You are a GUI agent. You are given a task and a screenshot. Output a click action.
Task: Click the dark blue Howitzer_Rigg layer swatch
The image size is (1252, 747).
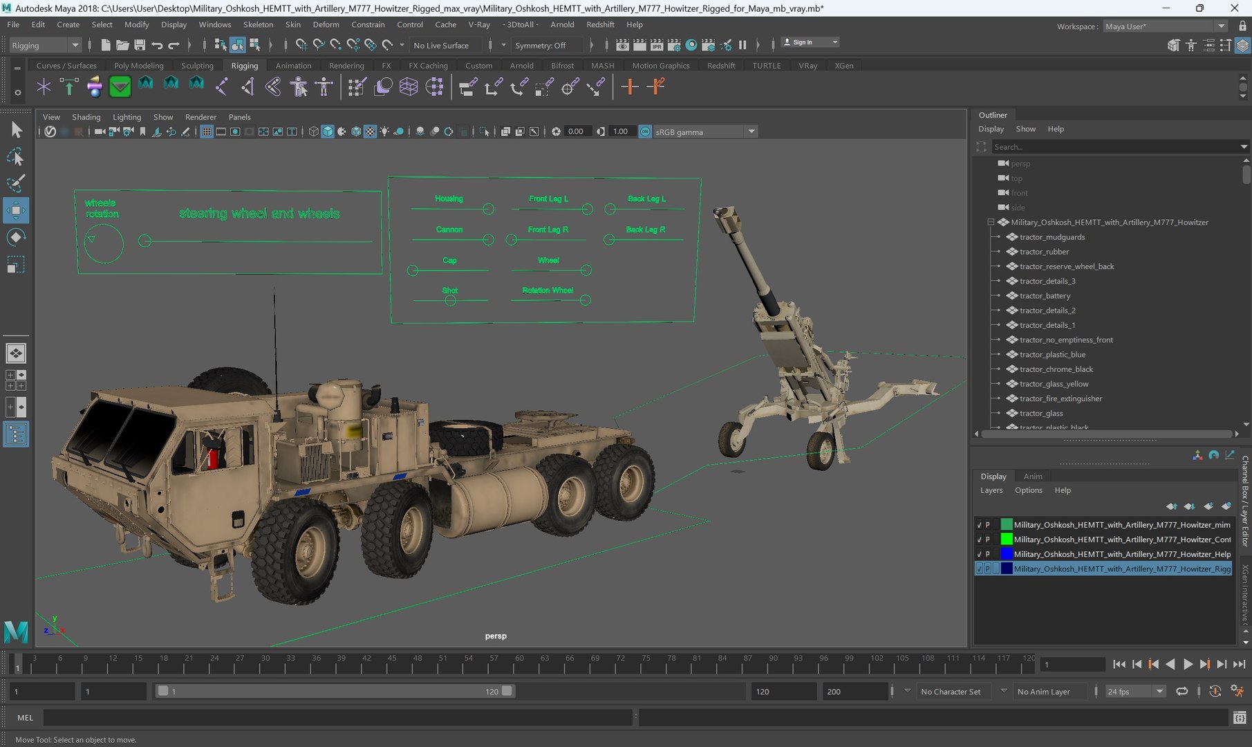click(1007, 569)
